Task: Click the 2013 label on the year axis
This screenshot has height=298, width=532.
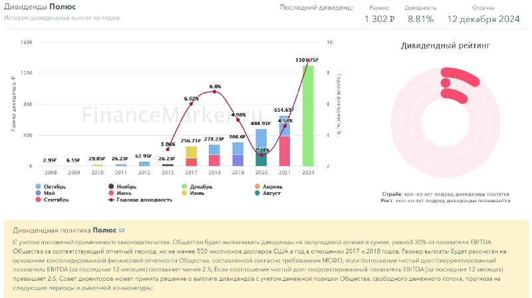Action: [168, 172]
